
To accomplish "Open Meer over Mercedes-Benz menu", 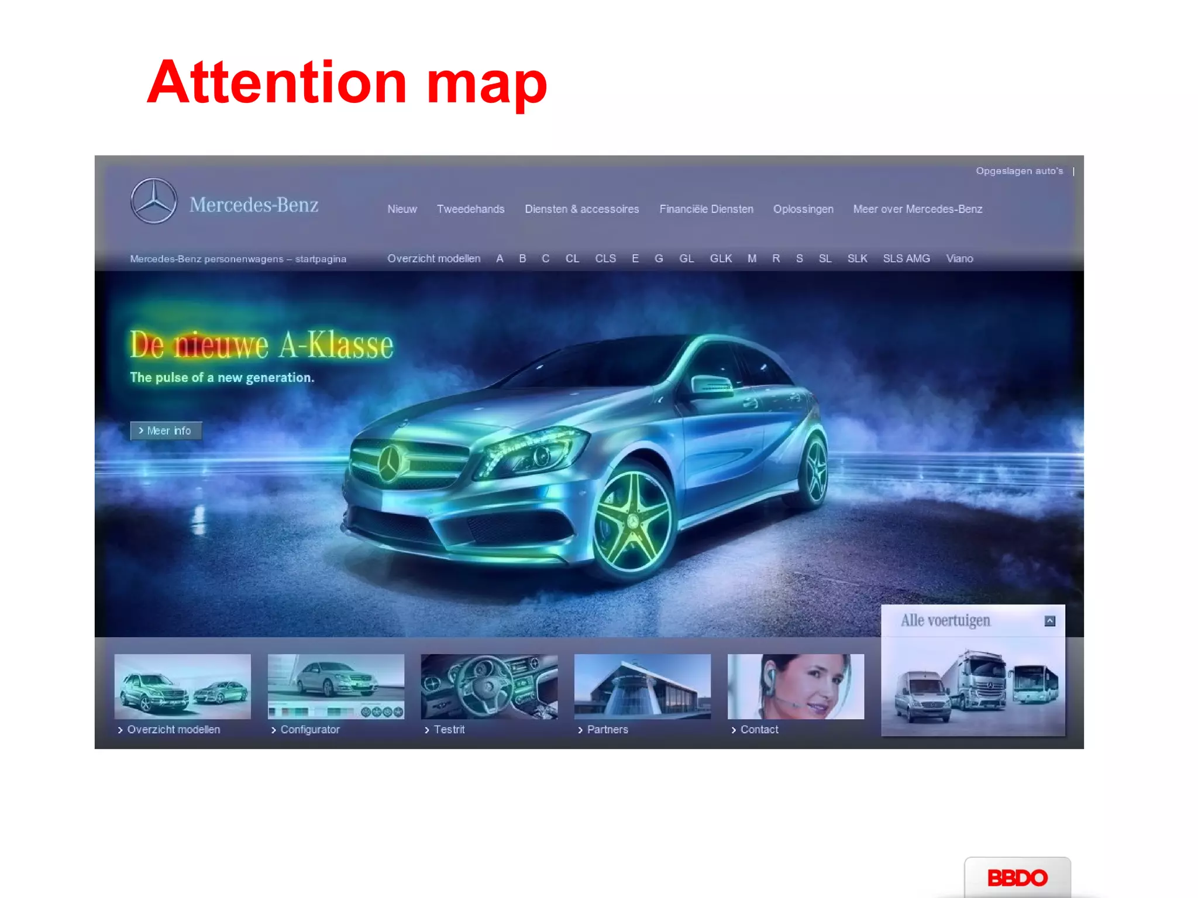I will (x=917, y=209).
